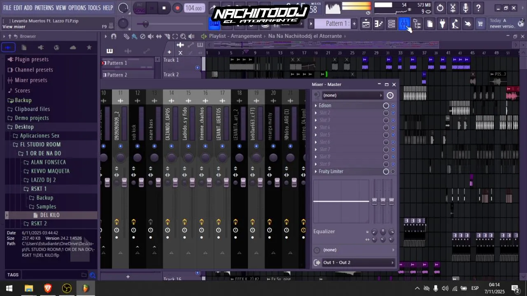Mute mixer track 12 sub kick
Viewport: 527px width, 296px height.
tap(137, 146)
